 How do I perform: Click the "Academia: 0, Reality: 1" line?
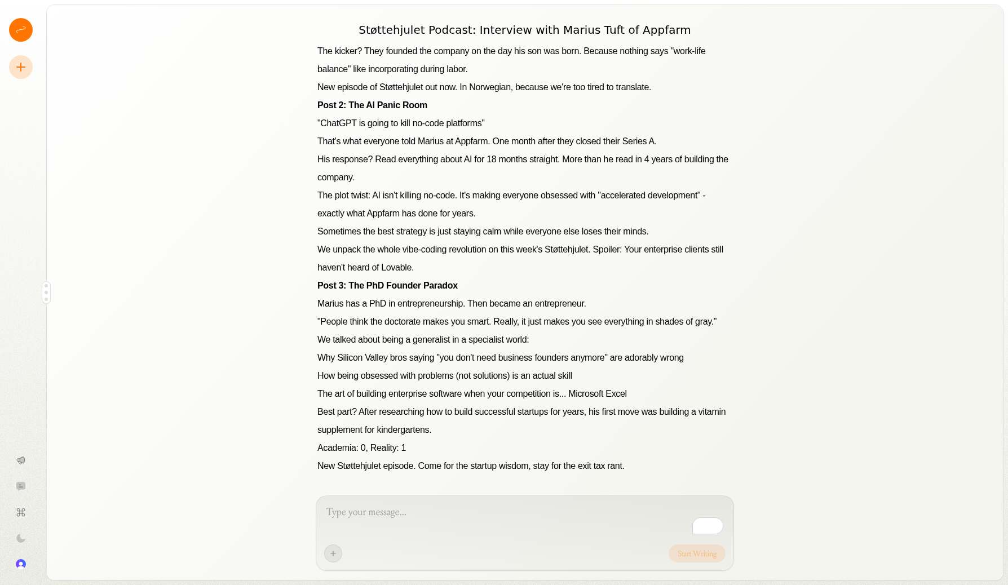pos(361,448)
